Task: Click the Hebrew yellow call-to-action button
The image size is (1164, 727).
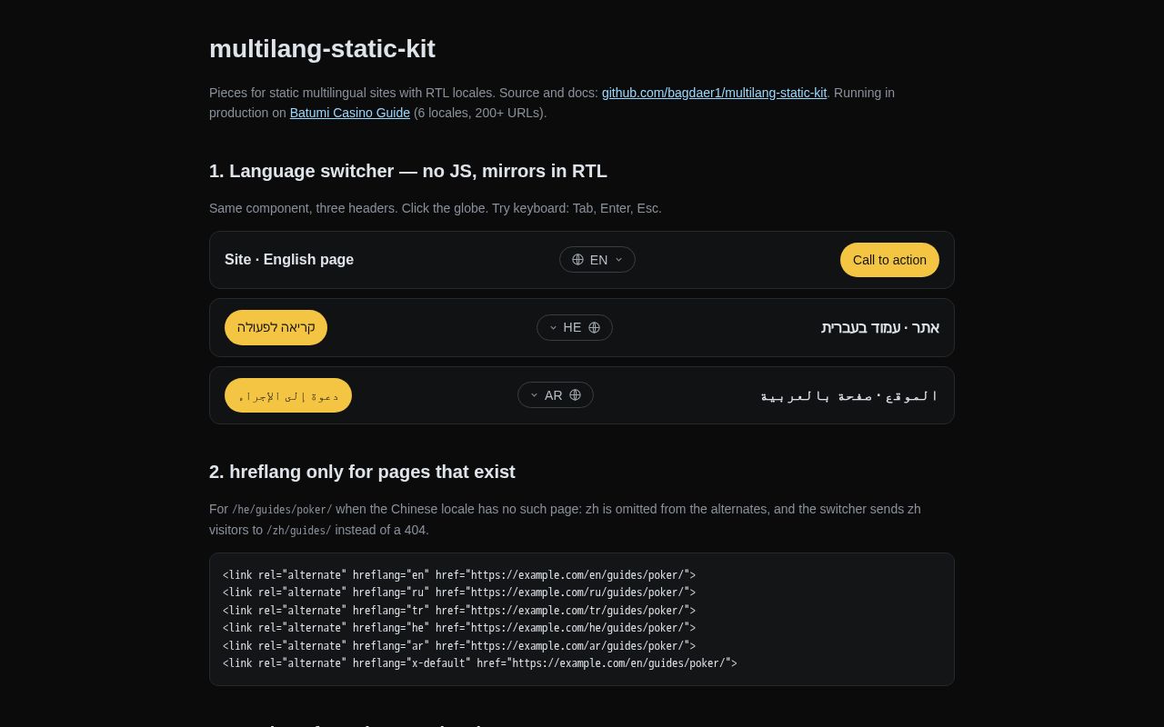Action: click(276, 327)
